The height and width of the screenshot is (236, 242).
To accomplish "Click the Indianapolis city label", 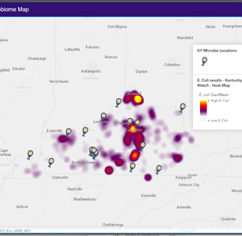I will click(x=91, y=72).
